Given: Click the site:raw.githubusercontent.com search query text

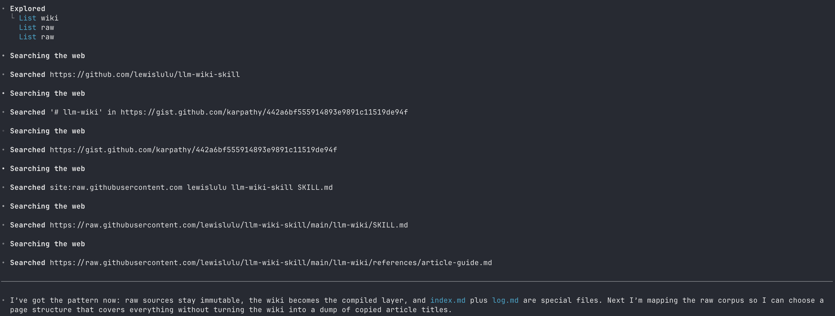Looking at the screenshot, I should (x=191, y=188).
